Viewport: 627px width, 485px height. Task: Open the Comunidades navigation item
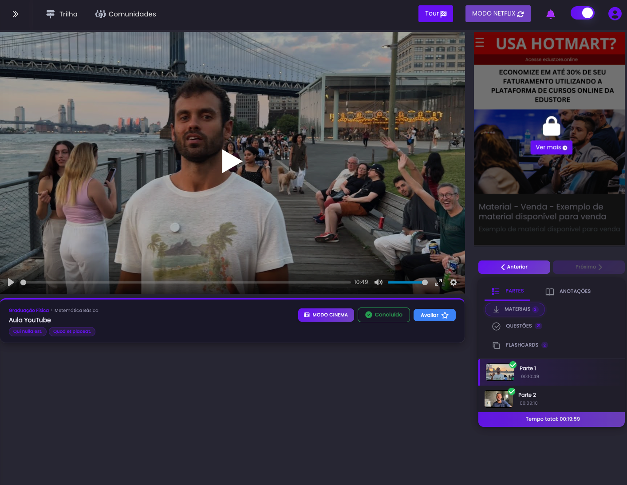[x=126, y=14]
